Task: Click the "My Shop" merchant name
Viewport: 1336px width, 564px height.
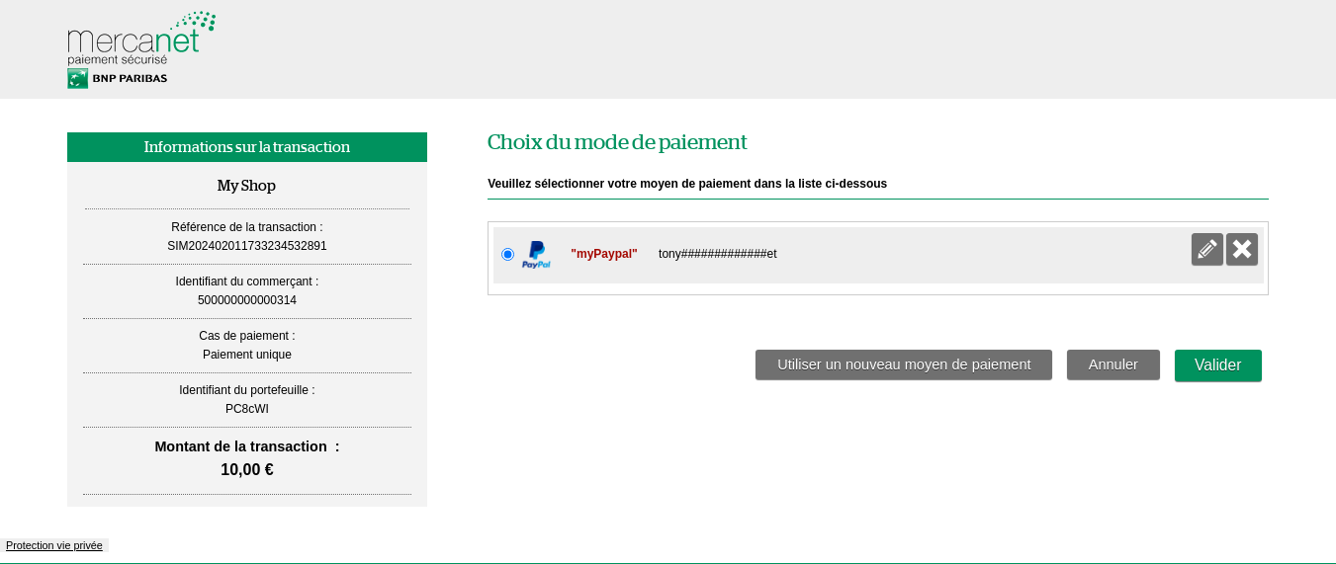Action: [x=247, y=186]
